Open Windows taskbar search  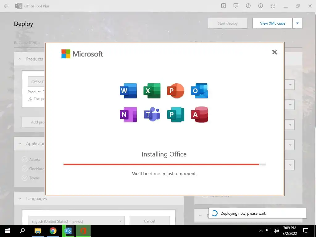point(22,231)
